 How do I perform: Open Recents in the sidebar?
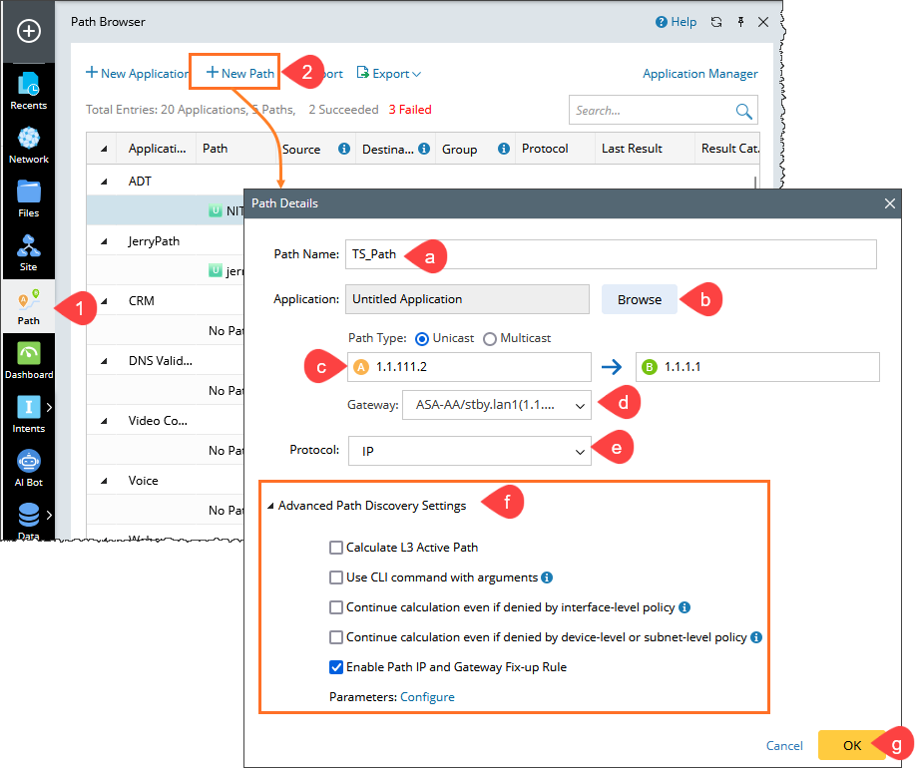[29, 91]
